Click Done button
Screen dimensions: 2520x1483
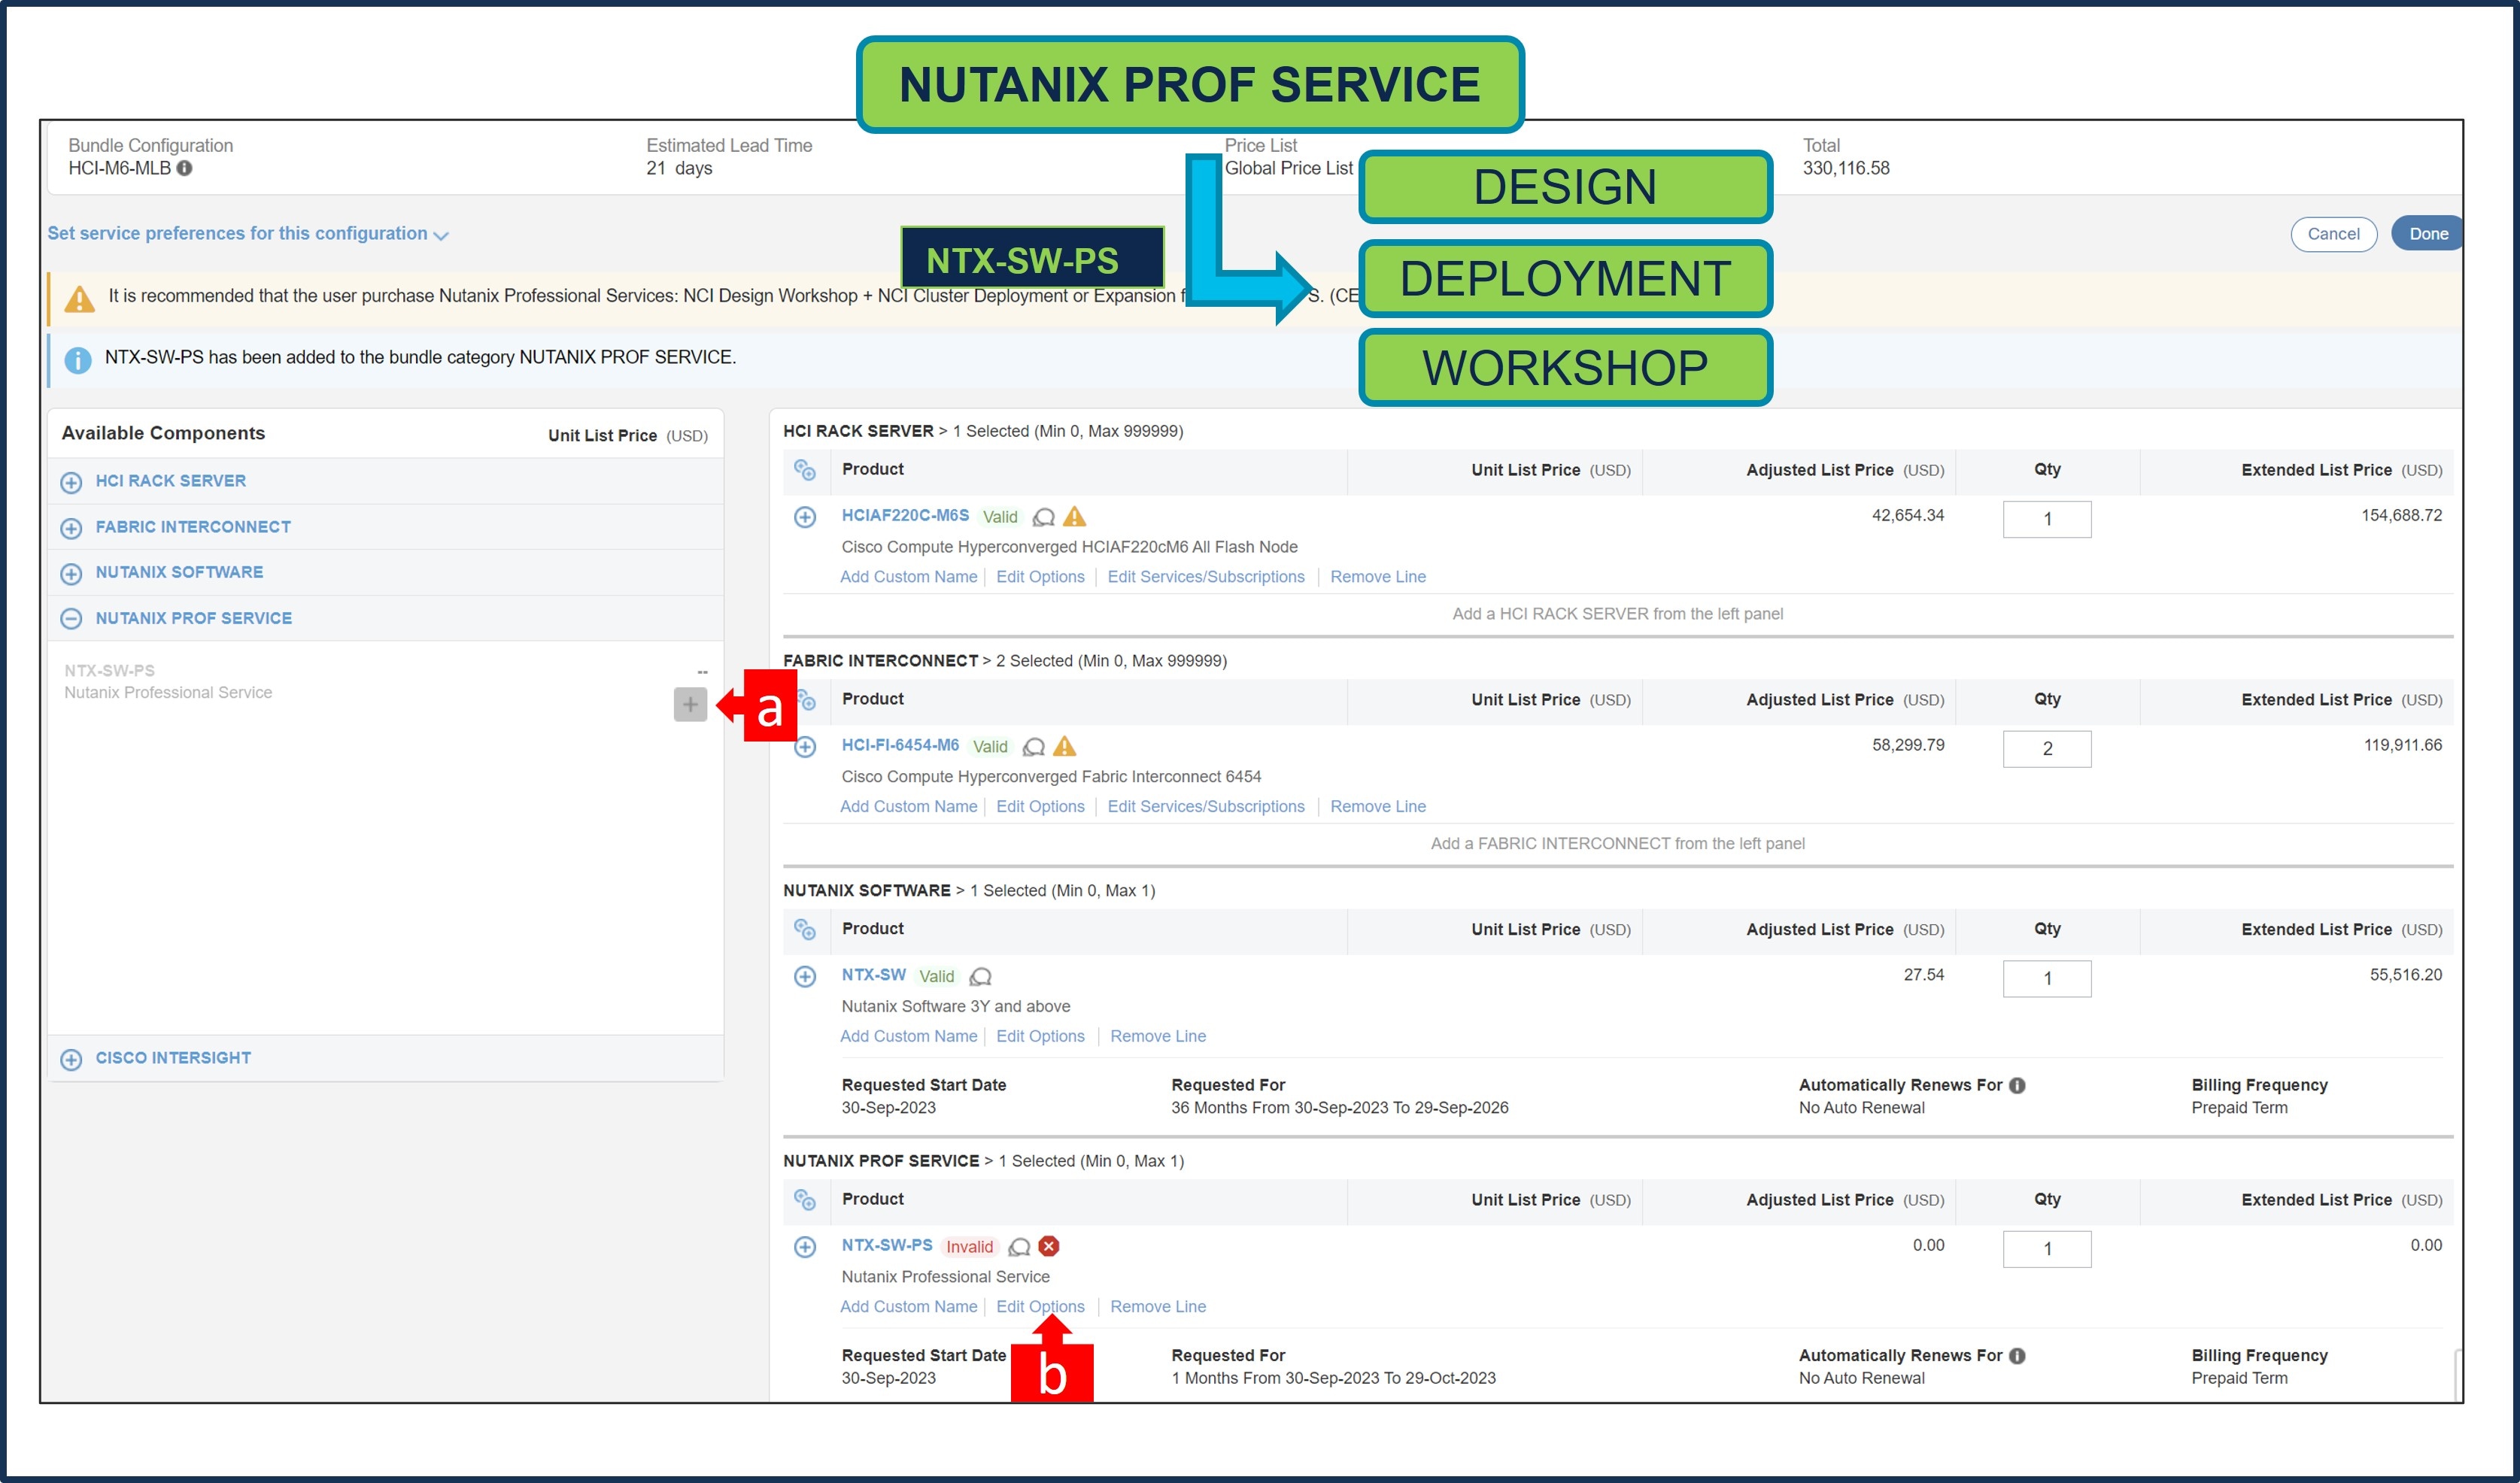pos(2427,234)
